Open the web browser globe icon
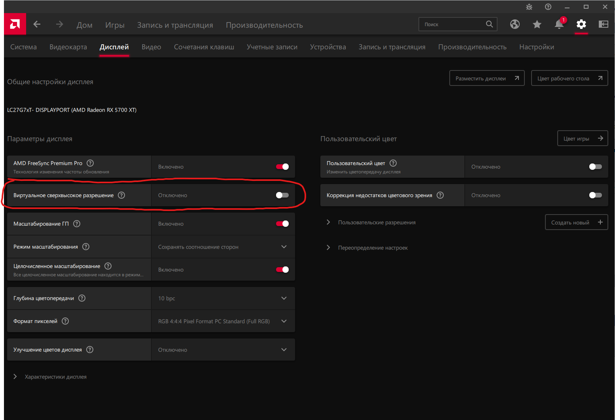Image resolution: width=615 pixels, height=420 pixels. pyautogui.click(x=515, y=25)
